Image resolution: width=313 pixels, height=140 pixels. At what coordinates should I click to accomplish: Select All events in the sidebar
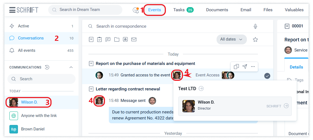tap(27, 50)
